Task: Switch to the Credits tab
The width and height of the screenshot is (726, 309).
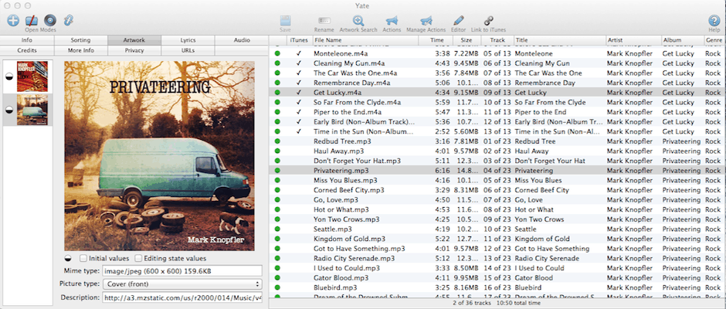Action: [x=27, y=49]
